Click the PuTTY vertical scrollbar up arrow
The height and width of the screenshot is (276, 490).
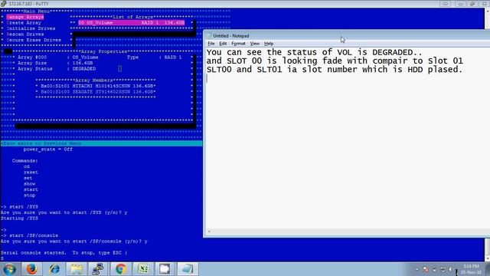coord(487,11)
